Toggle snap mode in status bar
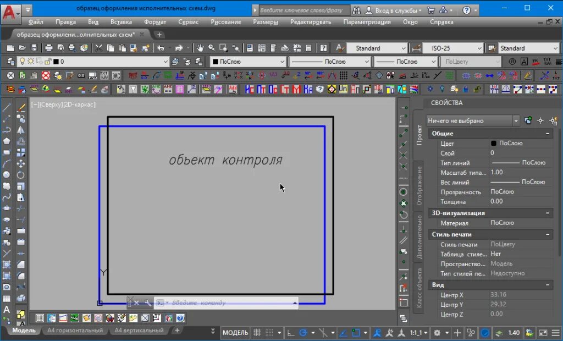Image resolution: width=563 pixels, height=341 pixels. [x=268, y=333]
